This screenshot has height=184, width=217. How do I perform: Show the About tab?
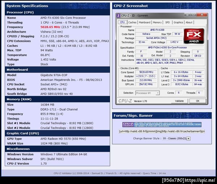[189, 22]
